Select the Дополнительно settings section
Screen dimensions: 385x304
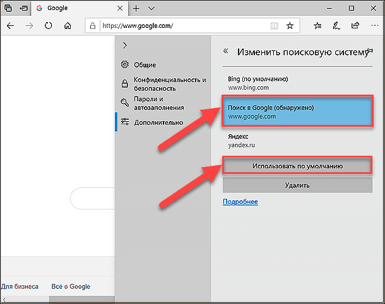pos(158,122)
